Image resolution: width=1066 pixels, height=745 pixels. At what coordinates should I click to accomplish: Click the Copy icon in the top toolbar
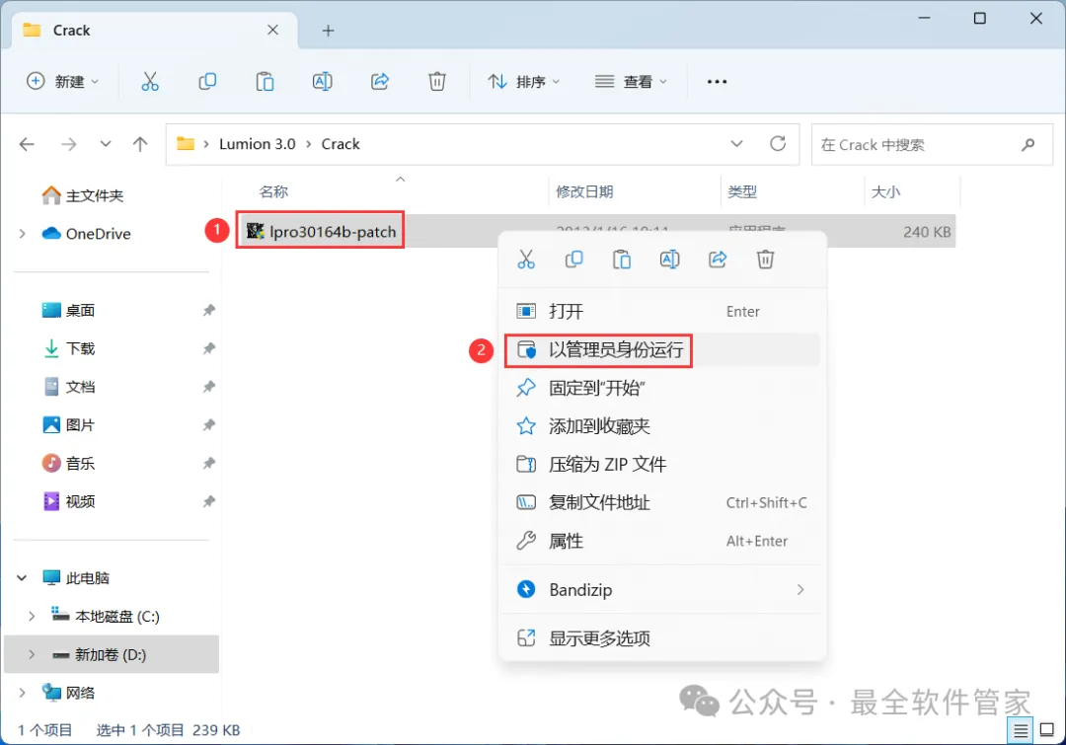[207, 82]
